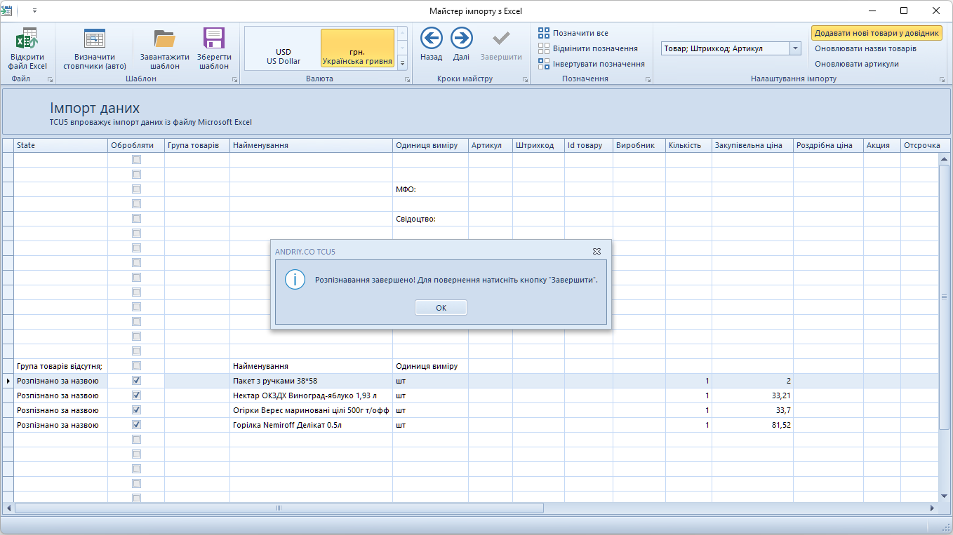Uncheck Обробляти for Огірки Верес row

[136, 410]
